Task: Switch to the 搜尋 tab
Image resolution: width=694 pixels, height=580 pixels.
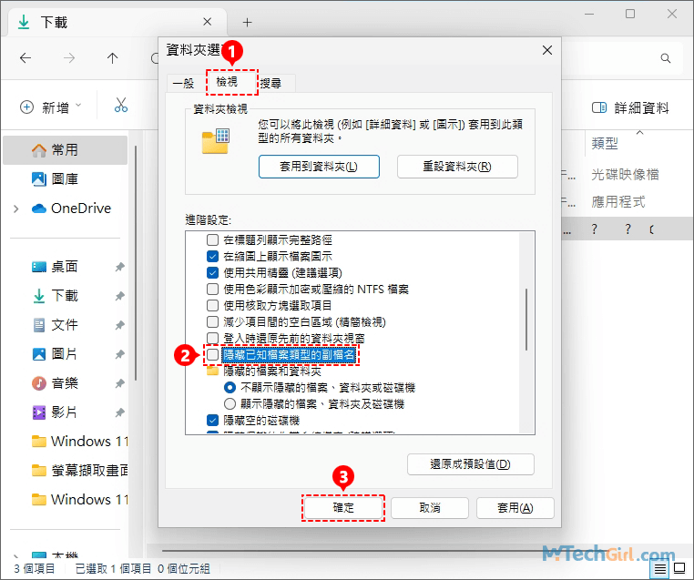Action: [x=270, y=83]
